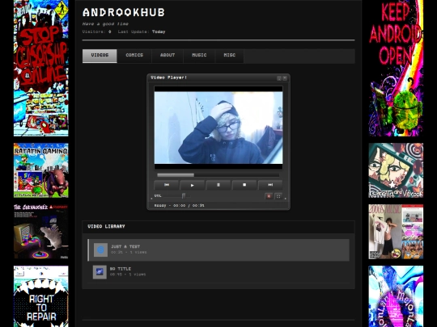The image size is (437, 327).
Task: Open the Right To Repair banner
Action: point(41,296)
